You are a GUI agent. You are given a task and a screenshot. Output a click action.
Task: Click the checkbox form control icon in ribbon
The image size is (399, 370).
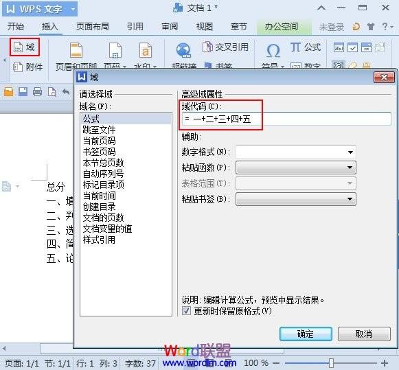[x=352, y=47]
